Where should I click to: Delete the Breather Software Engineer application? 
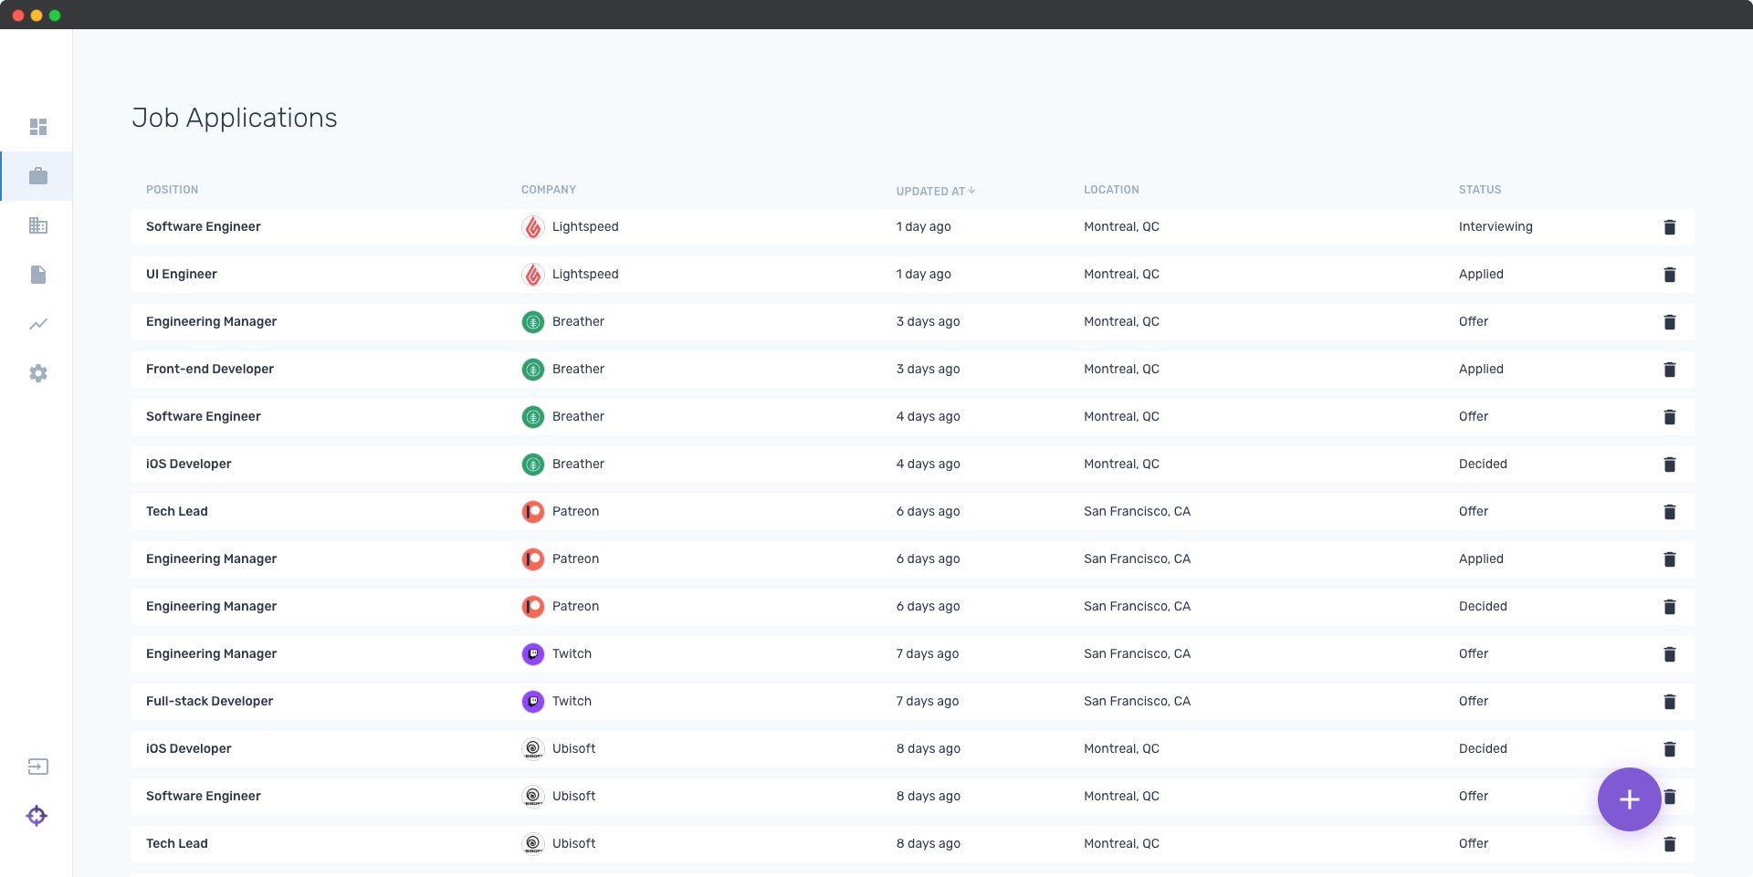1669,417
